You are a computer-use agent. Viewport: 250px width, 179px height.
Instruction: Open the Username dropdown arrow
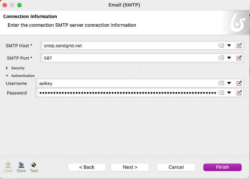pyautogui.click(x=229, y=83)
